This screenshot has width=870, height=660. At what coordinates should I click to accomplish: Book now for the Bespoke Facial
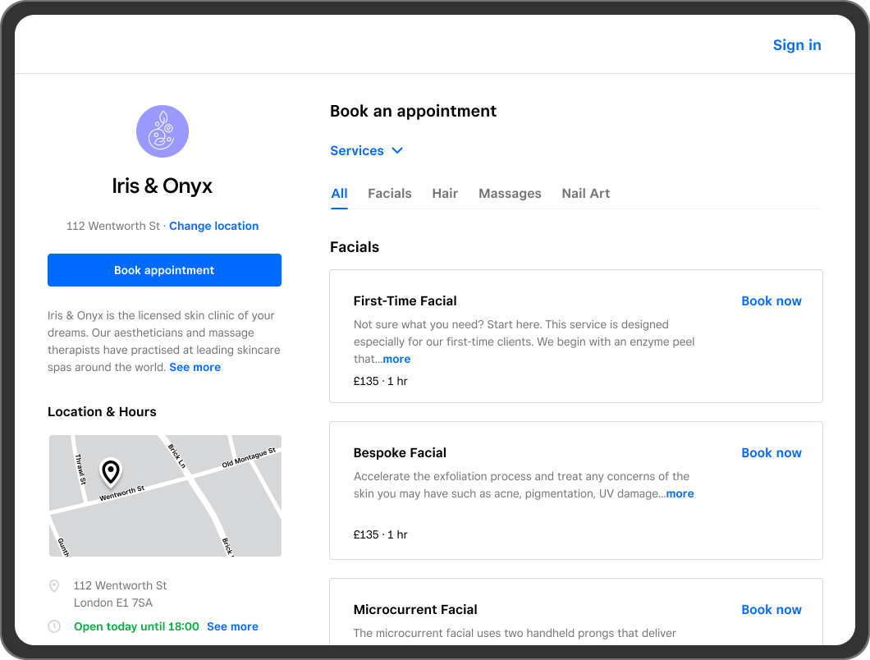pos(771,452)
